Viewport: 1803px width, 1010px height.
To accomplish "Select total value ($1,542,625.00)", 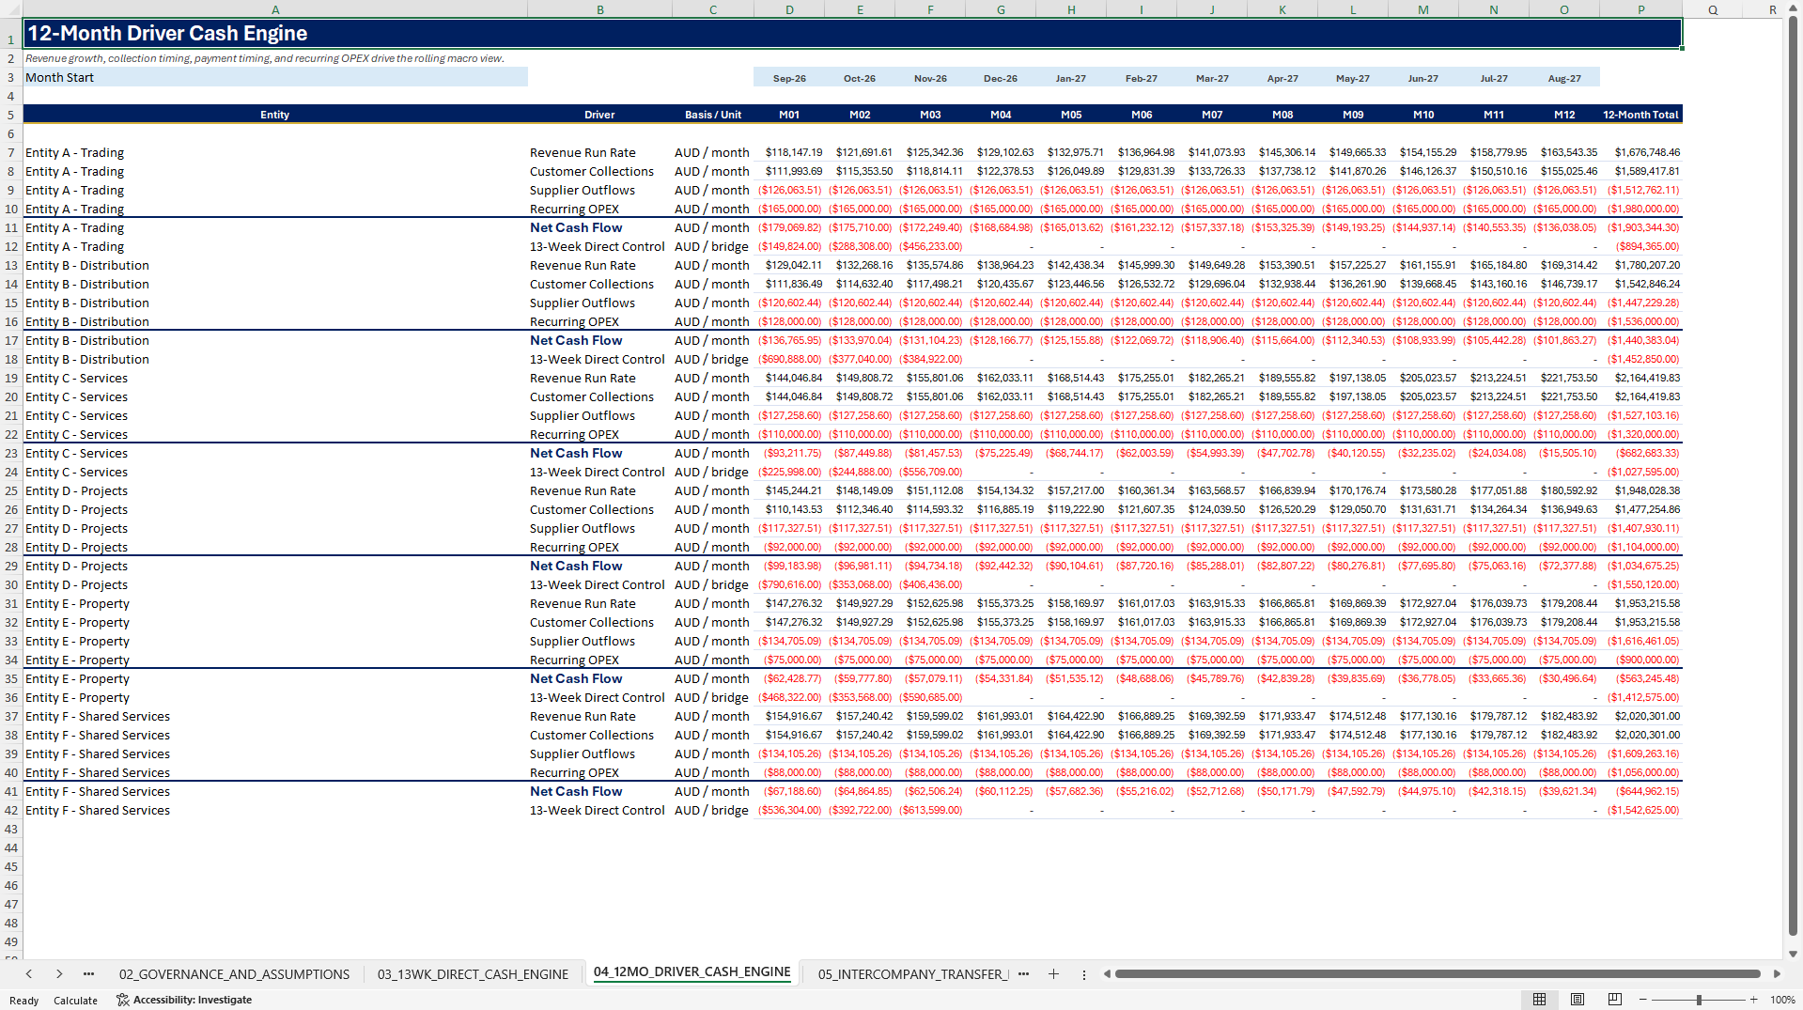I will point(1640,811).
